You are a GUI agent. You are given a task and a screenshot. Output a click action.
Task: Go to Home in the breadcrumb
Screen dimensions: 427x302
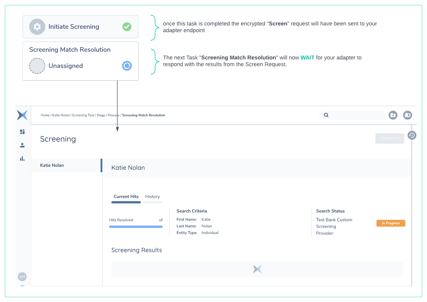click(x=45, y=115)
